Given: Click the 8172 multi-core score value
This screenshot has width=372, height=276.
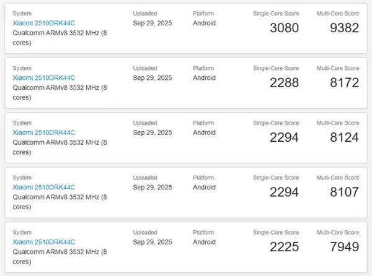Looking at the screenshot, I should point(344,82).
